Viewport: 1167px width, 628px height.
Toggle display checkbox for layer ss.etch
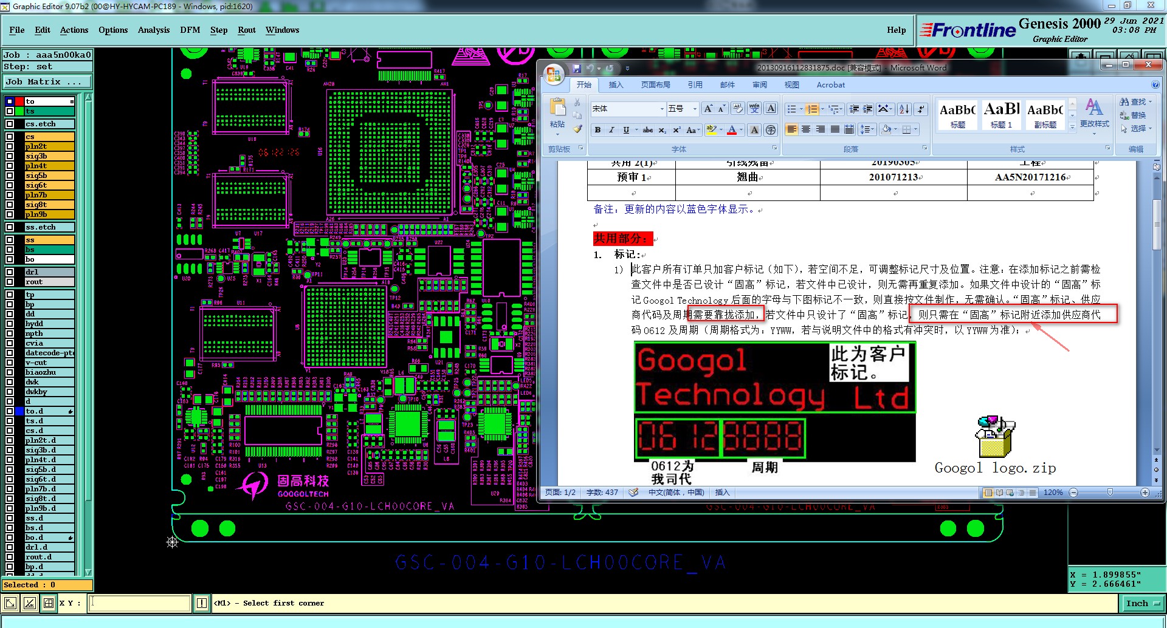(10, 227)
